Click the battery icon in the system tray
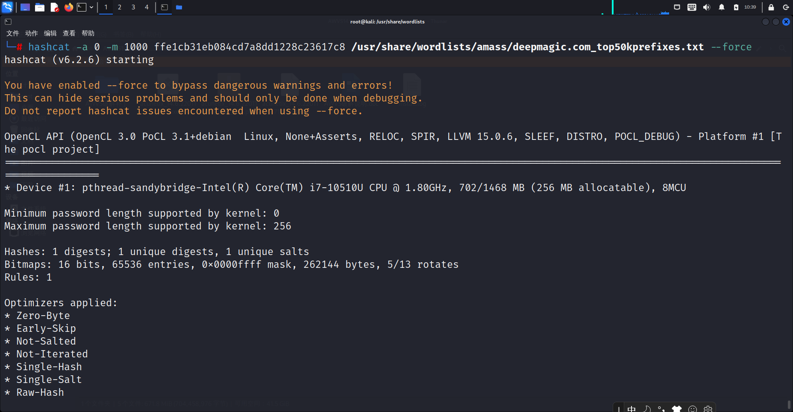 (736, 7)
